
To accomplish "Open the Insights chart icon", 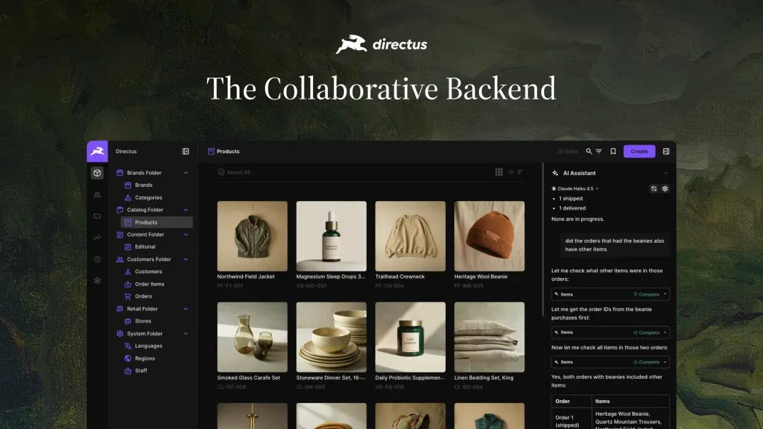I will point(97,238).
